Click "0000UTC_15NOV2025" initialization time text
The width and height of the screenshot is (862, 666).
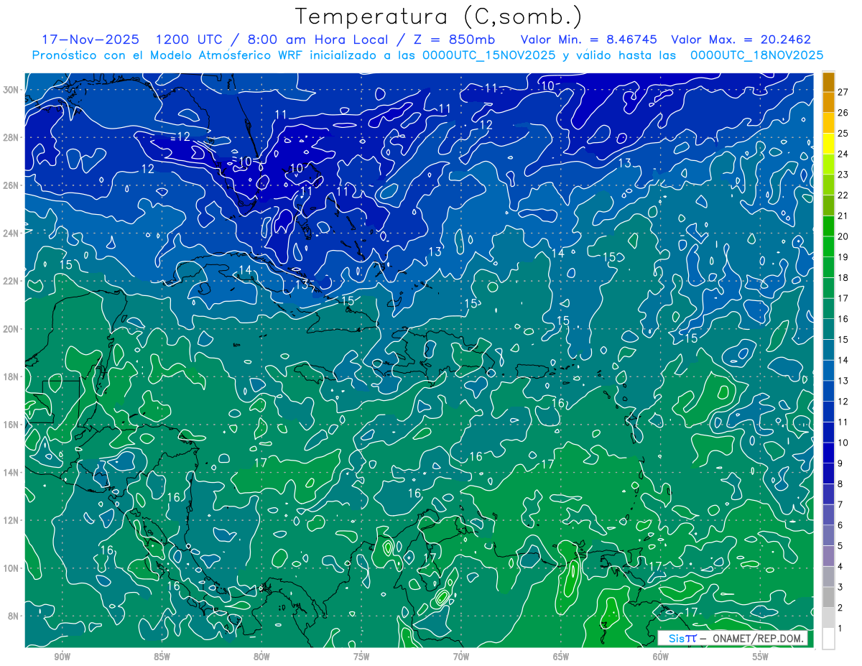tap(489, 55)
